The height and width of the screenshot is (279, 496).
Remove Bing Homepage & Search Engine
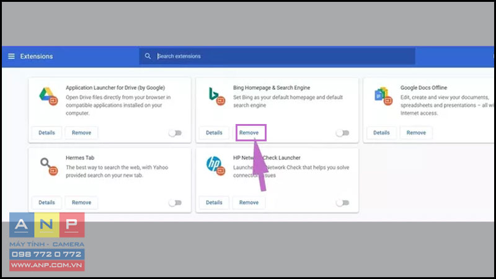249,133
